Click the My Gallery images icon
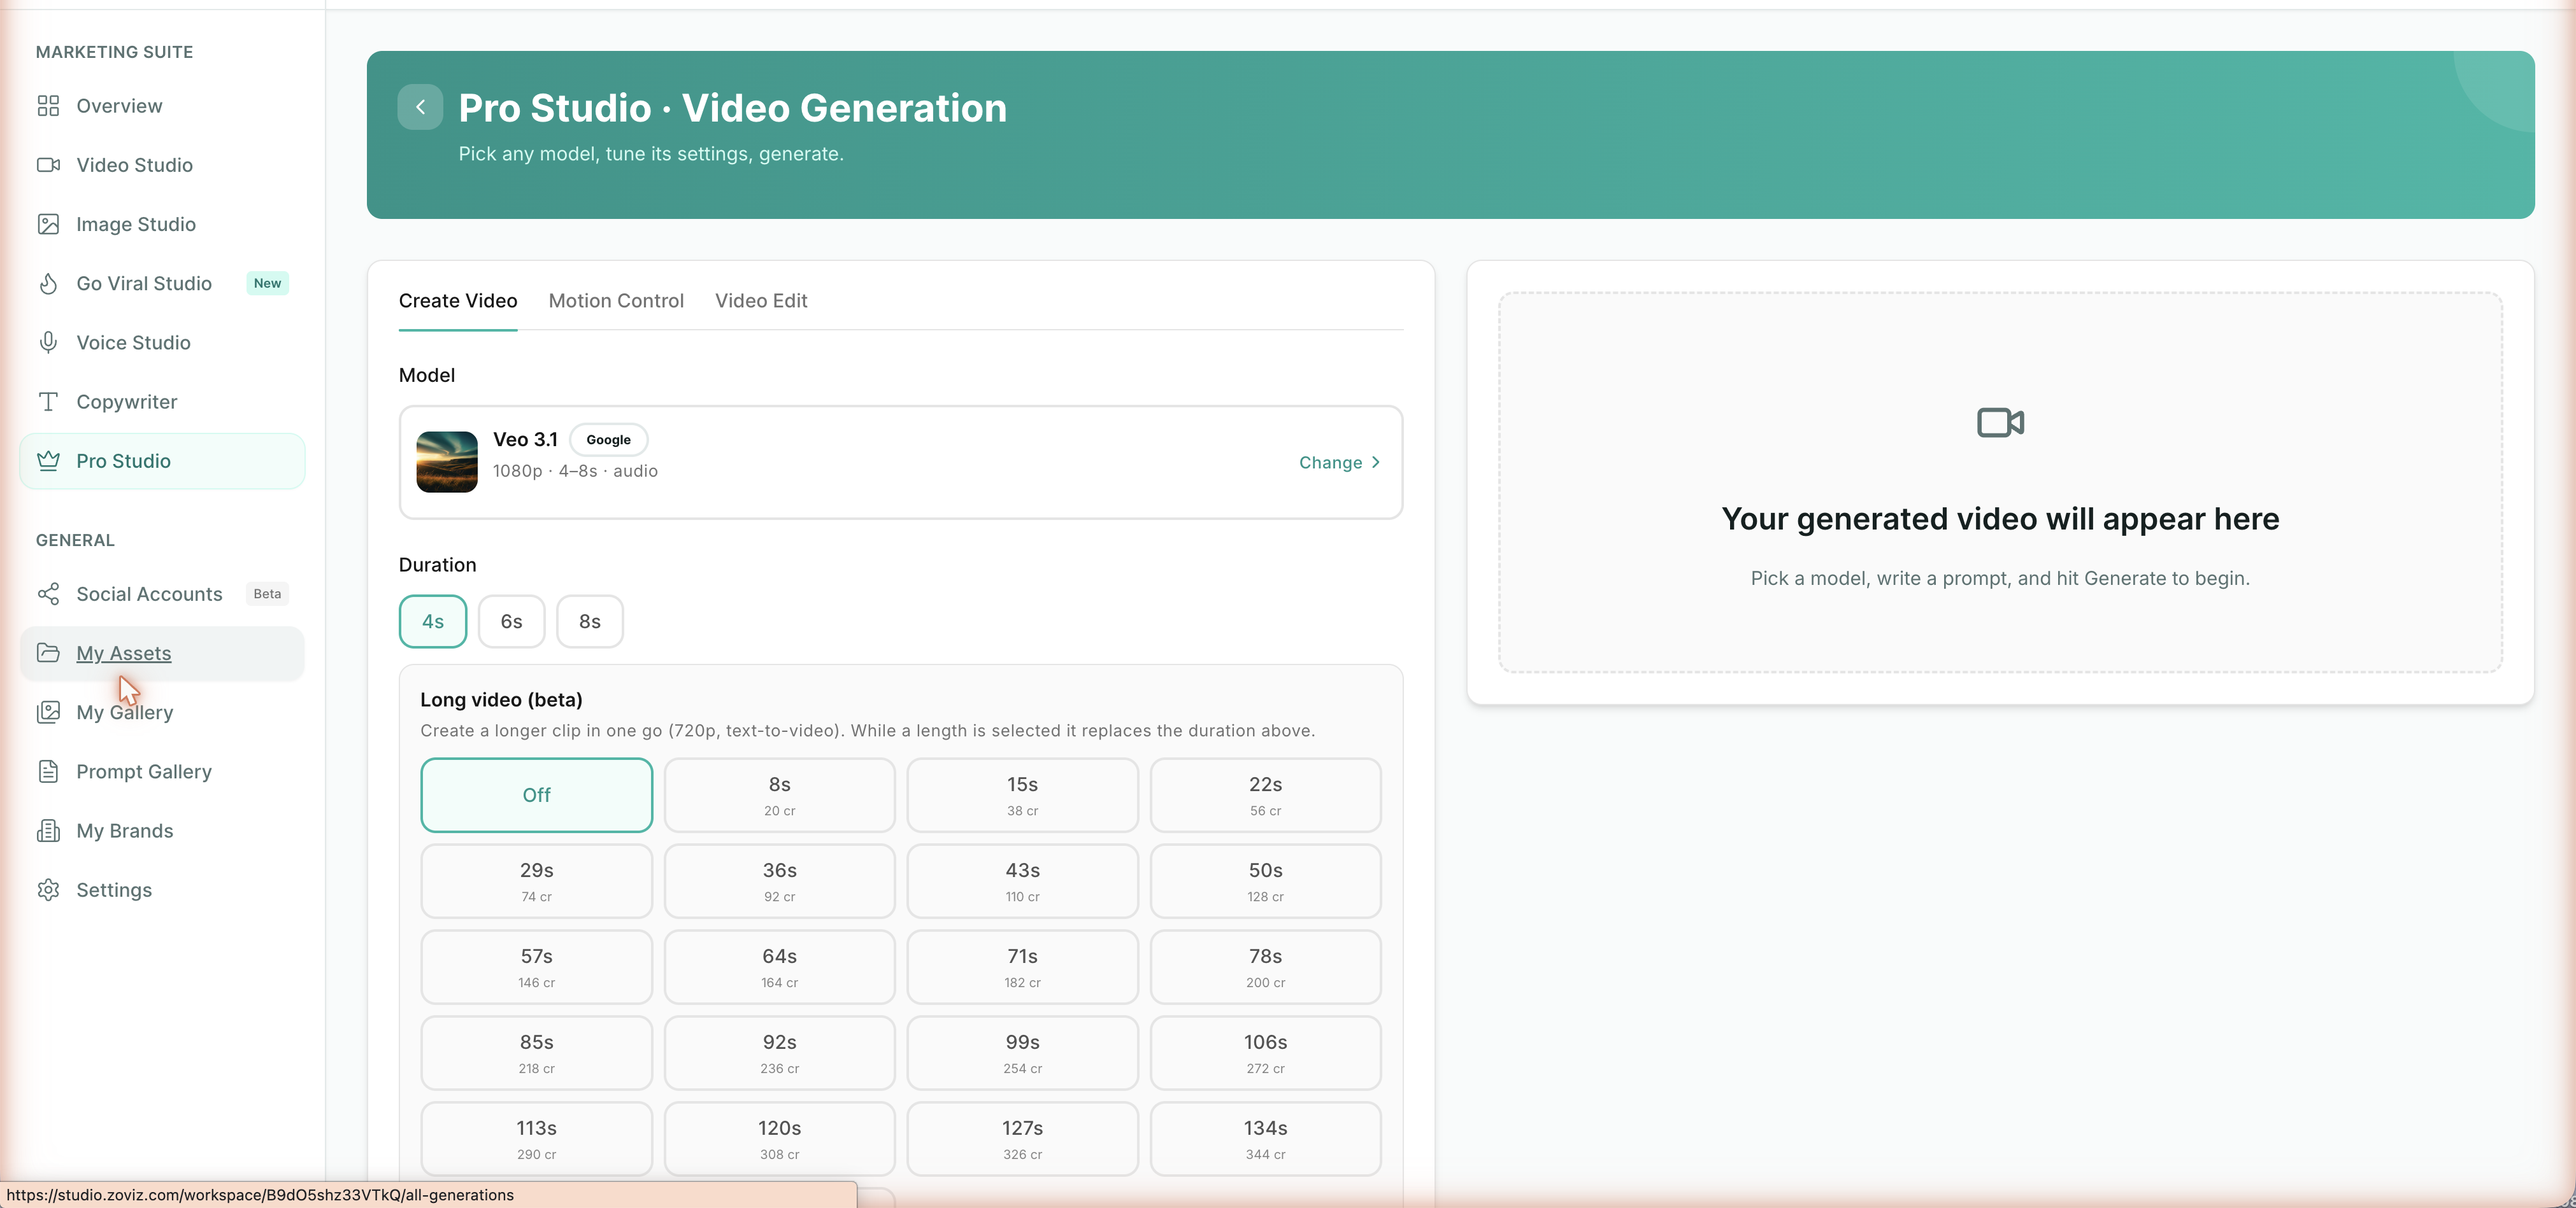The image size is (2576, 1208). point(48,712)
